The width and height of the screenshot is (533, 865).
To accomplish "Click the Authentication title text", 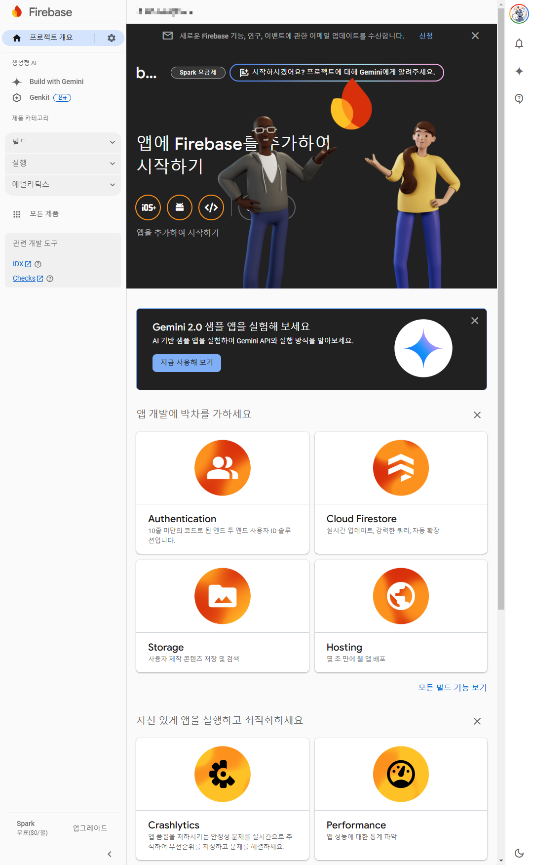I will point(182,519).
